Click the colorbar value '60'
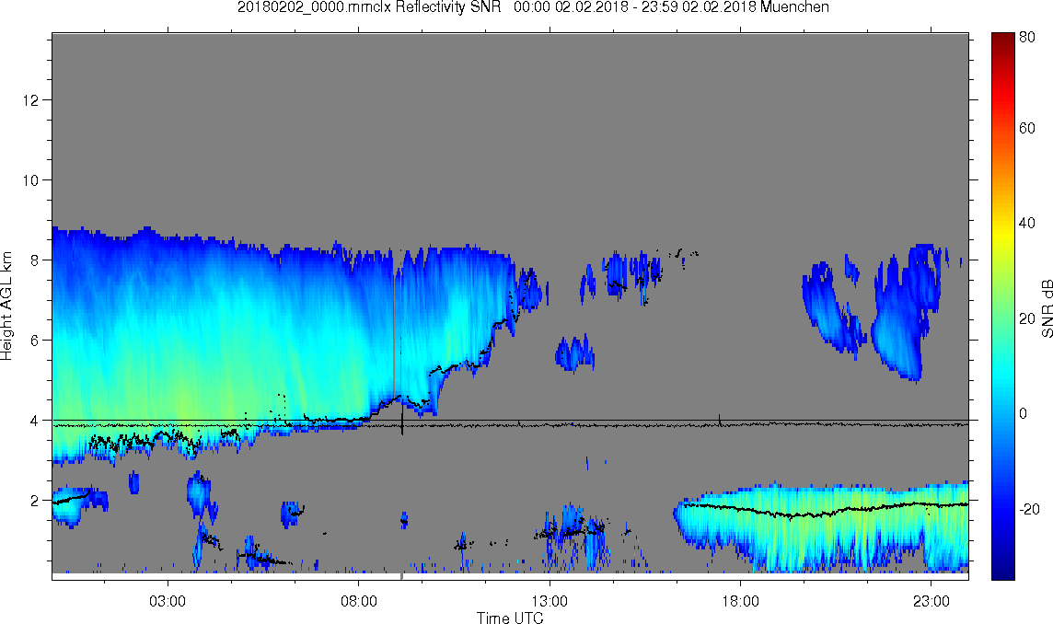The width and height of the screenshot is (1053, 624). [x=1027, y=128]
